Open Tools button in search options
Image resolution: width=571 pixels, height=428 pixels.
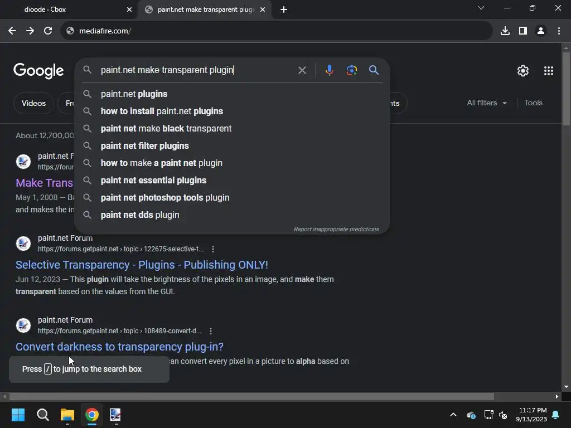(x=533, y=103)
